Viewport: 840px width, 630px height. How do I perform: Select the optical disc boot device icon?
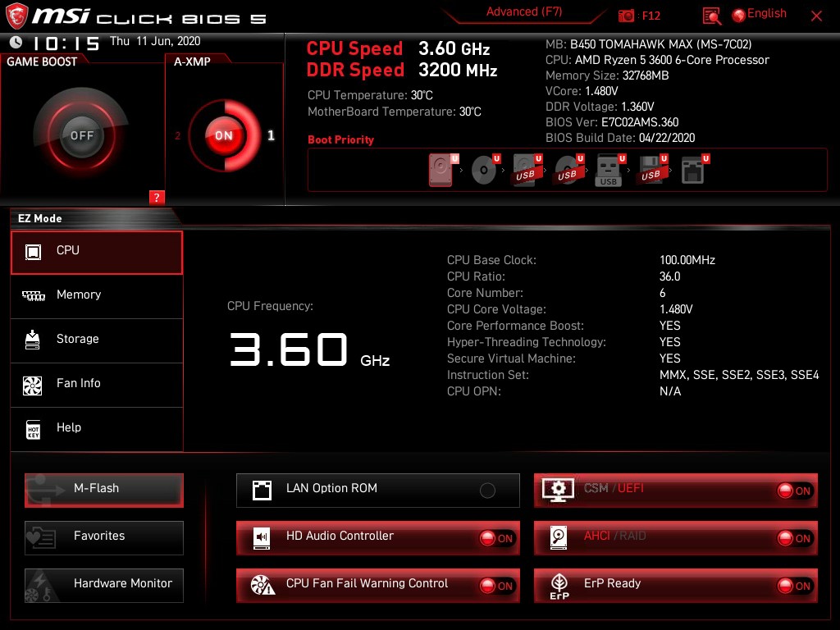484,170
